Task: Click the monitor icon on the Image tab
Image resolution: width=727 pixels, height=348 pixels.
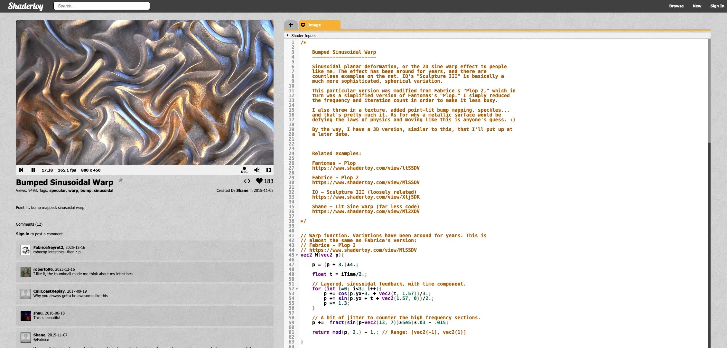Action: click(303, 25)
